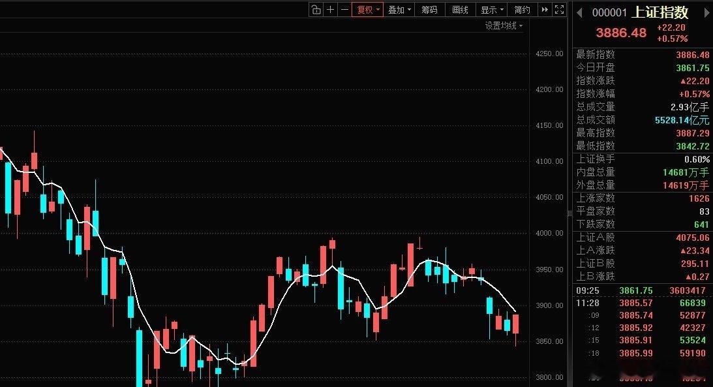Click the 上A涨跌 row

[x=642, y=251]
